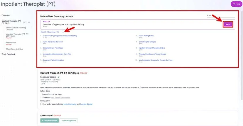Click the Next Up lesson title text
Viewport: 243px width, 126px height.
(x=64, y=24)
